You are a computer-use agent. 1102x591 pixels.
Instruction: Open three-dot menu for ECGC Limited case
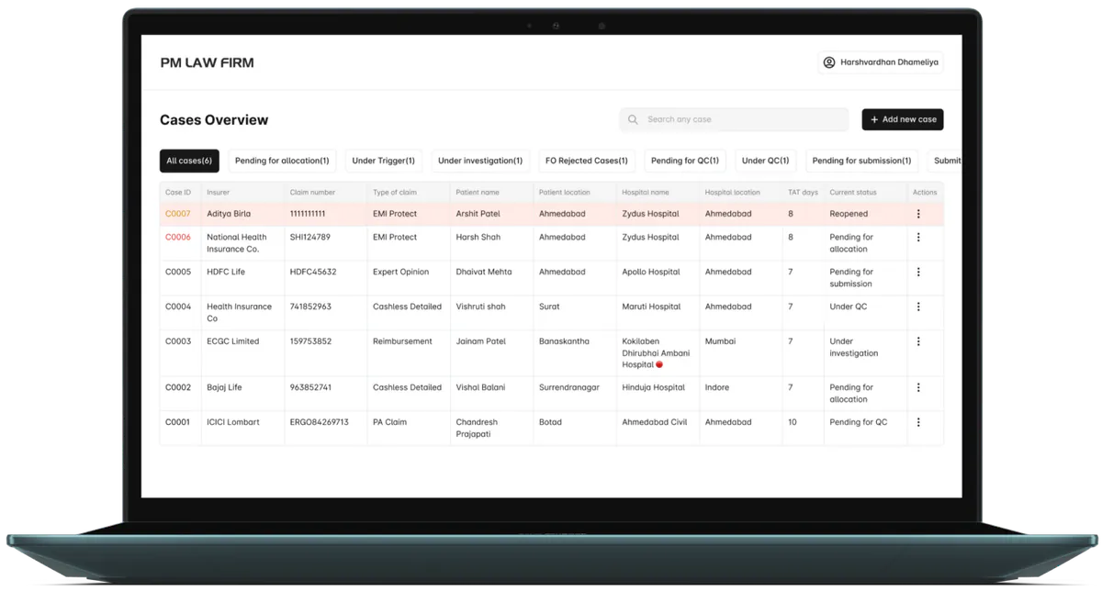(x=917, y=341)
